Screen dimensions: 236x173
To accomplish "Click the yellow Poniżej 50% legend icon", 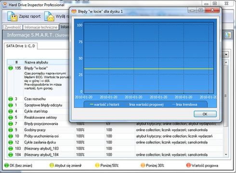I will pyautogui.click(x=97, y=165).
